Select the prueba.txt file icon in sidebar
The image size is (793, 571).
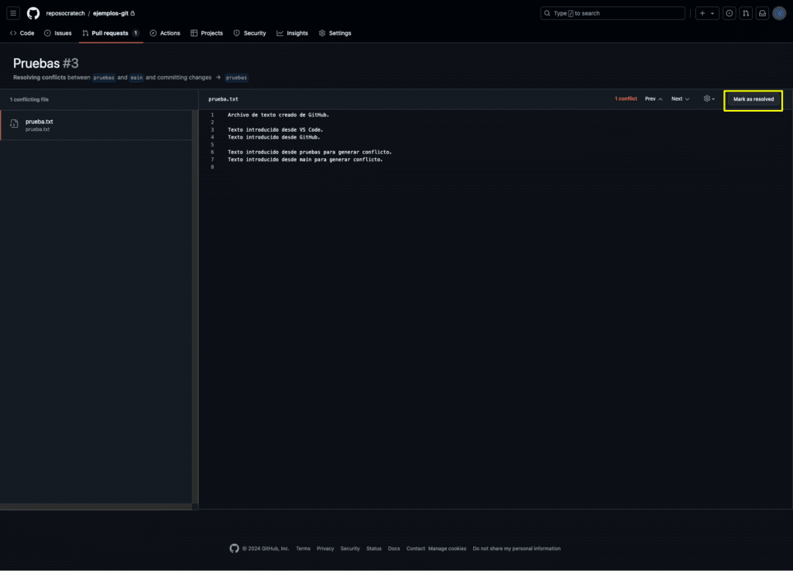[x=14, y=124]
